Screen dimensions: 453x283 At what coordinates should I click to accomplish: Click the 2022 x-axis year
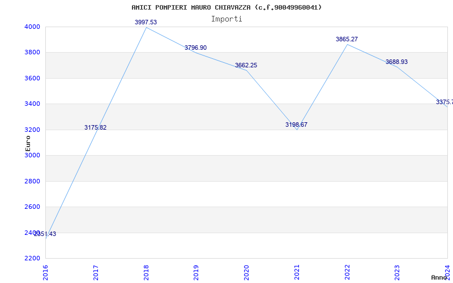[347, 273]
